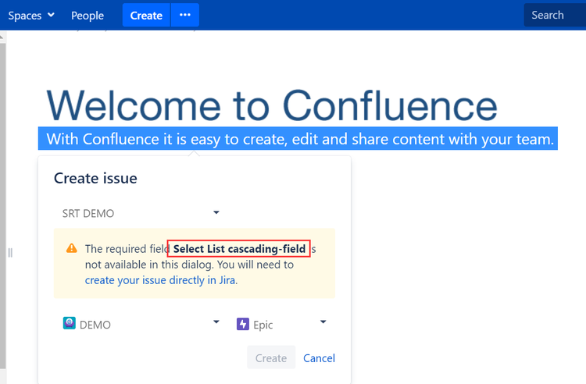This screenshot has width=586, height=384.
Task: Open the Epic issue type dropdown
Action: [281, 324]
